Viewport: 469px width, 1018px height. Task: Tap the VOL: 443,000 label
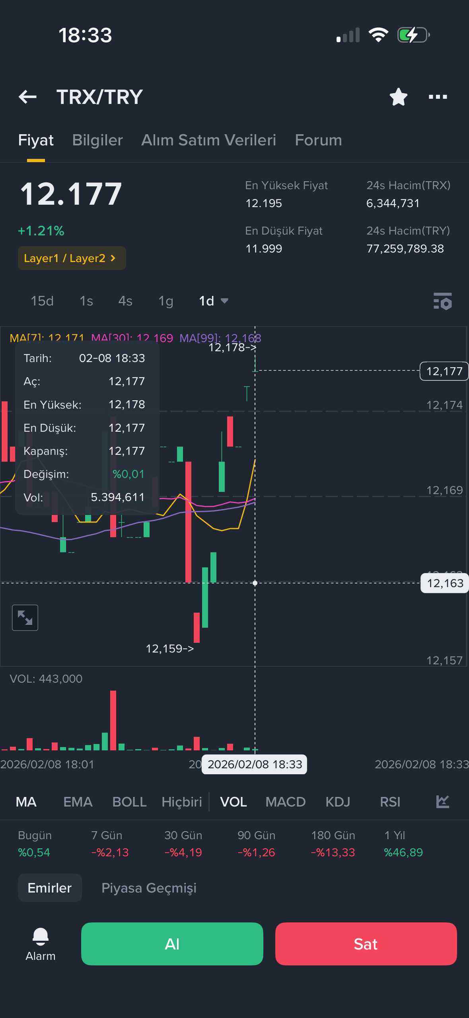[46, 679]
